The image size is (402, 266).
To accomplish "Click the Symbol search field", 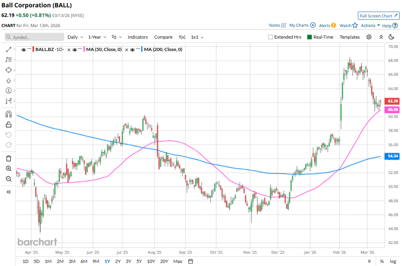I will [34, 37].
